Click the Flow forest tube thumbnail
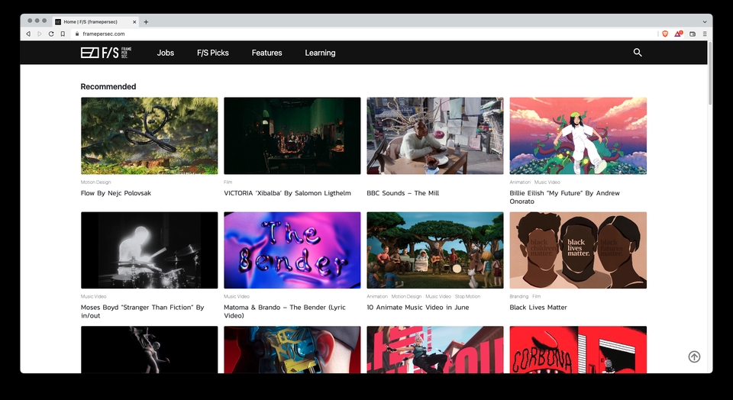733x400 pixels. click(x=149, y=136)
